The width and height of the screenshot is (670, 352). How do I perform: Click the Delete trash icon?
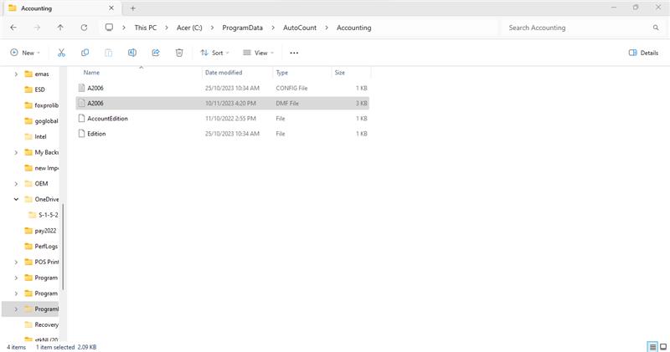(x=179, y=53)
